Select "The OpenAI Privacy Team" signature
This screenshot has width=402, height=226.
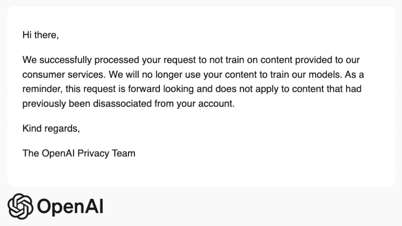coord(79,153)
